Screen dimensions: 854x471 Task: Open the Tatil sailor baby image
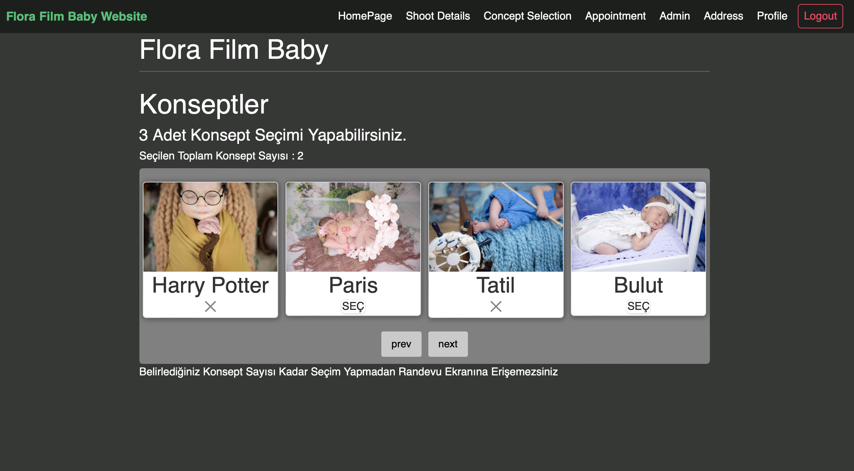coord(496,227)
